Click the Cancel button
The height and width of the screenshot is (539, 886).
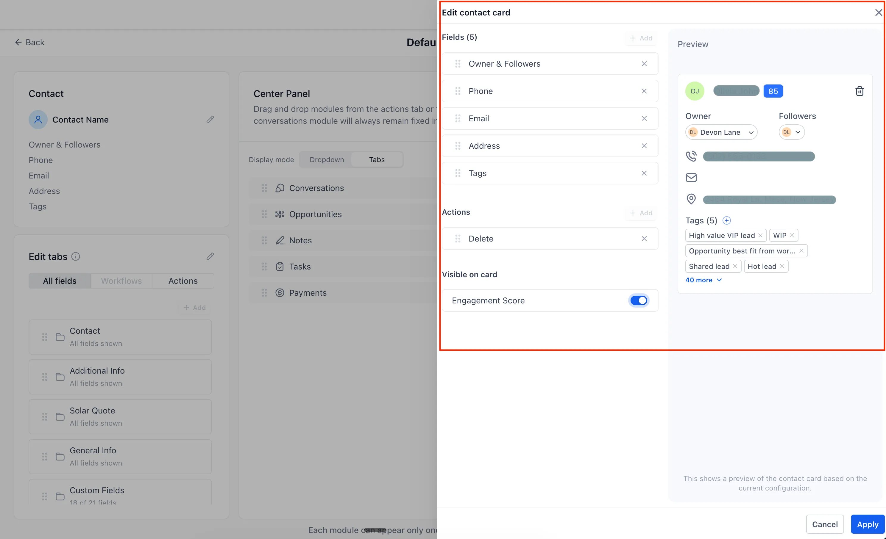[824, 524]
